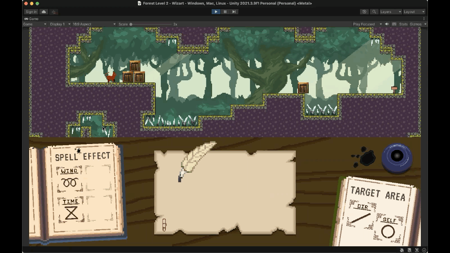This screenshot has width=450, height=253.
Task: Click the wooden signpost at level end
Action: (395, 90)
